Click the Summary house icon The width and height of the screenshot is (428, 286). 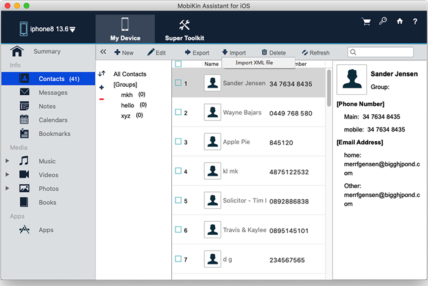17,51
